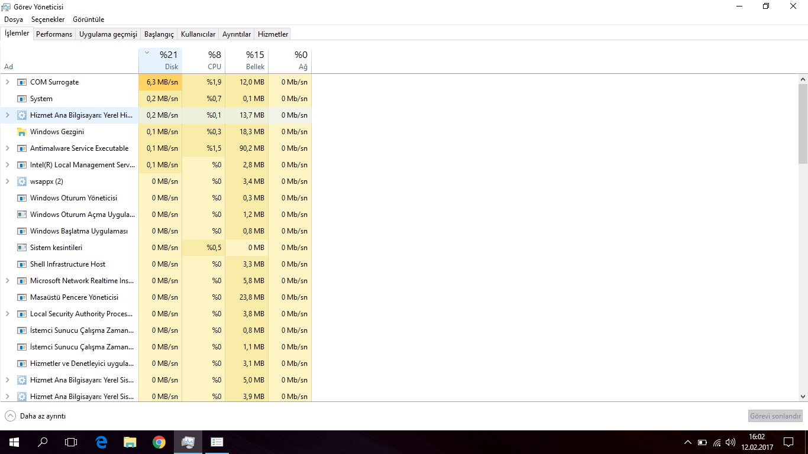808x454 pixels.
Task: Click the Hizmetler ve Denetleyici uygulaması icon
Action: 22,364
